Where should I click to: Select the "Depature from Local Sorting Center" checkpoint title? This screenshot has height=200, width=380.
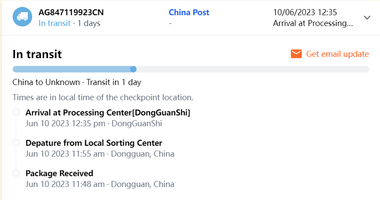[x=94, y=143]
